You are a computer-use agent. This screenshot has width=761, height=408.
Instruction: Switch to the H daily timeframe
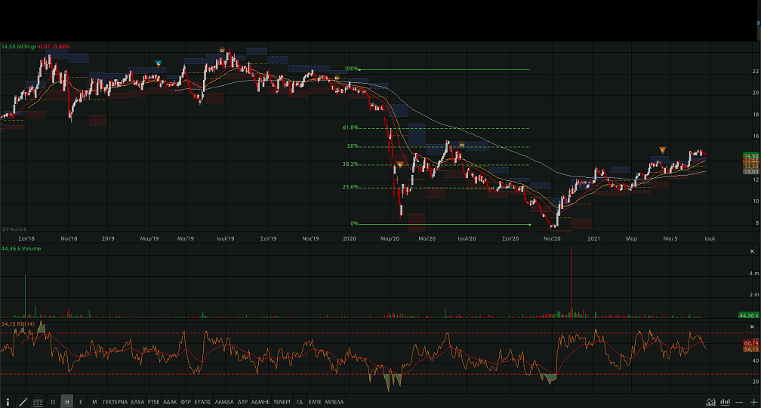pos(66,402)
